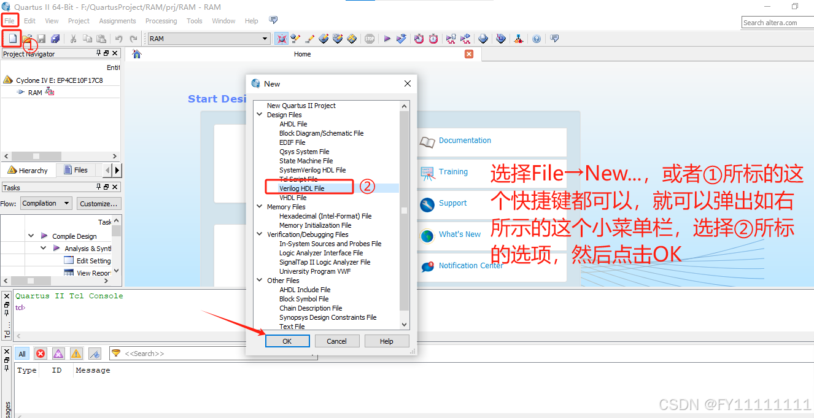Viewport: 814px width, 418px height.
Task: Click the Search altera.com field
Action: coord(777,23)
